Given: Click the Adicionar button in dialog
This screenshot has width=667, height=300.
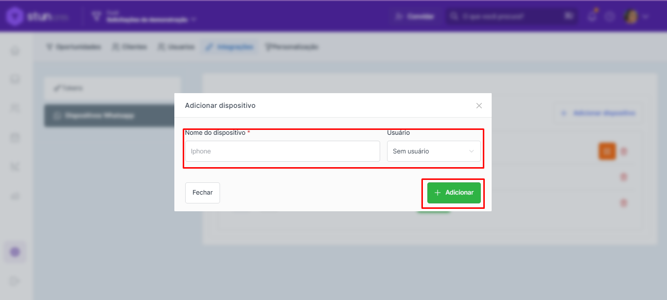Looking at the screenshot, I should point(454,193).
